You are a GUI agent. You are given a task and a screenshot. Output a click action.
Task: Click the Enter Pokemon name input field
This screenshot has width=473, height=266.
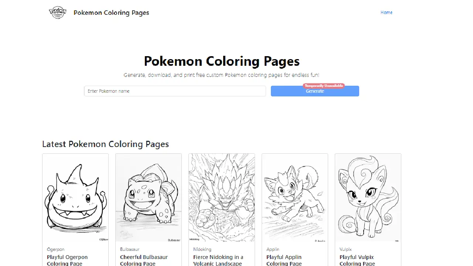coord(175,91)
